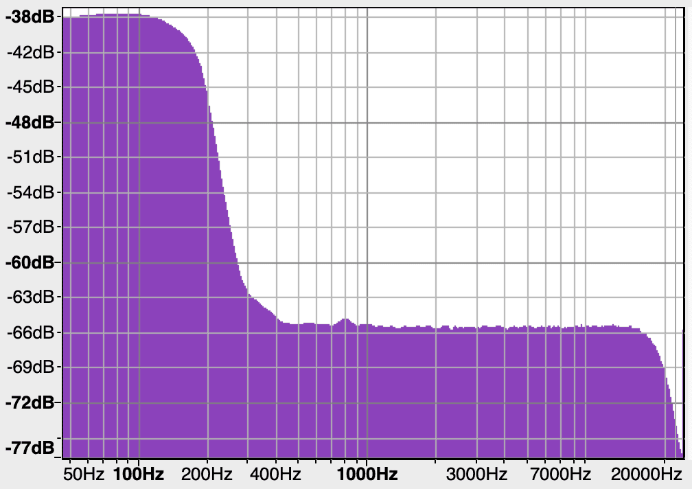The image size is (692, 489).
Task: Click the -57dB axis label
Action: pos(30,227)
